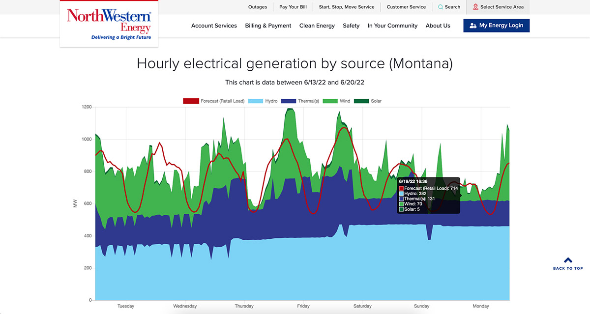Click the person icon on My Energy Login
The height and width of the screenshot is (314, 590).
coord(472,25)
